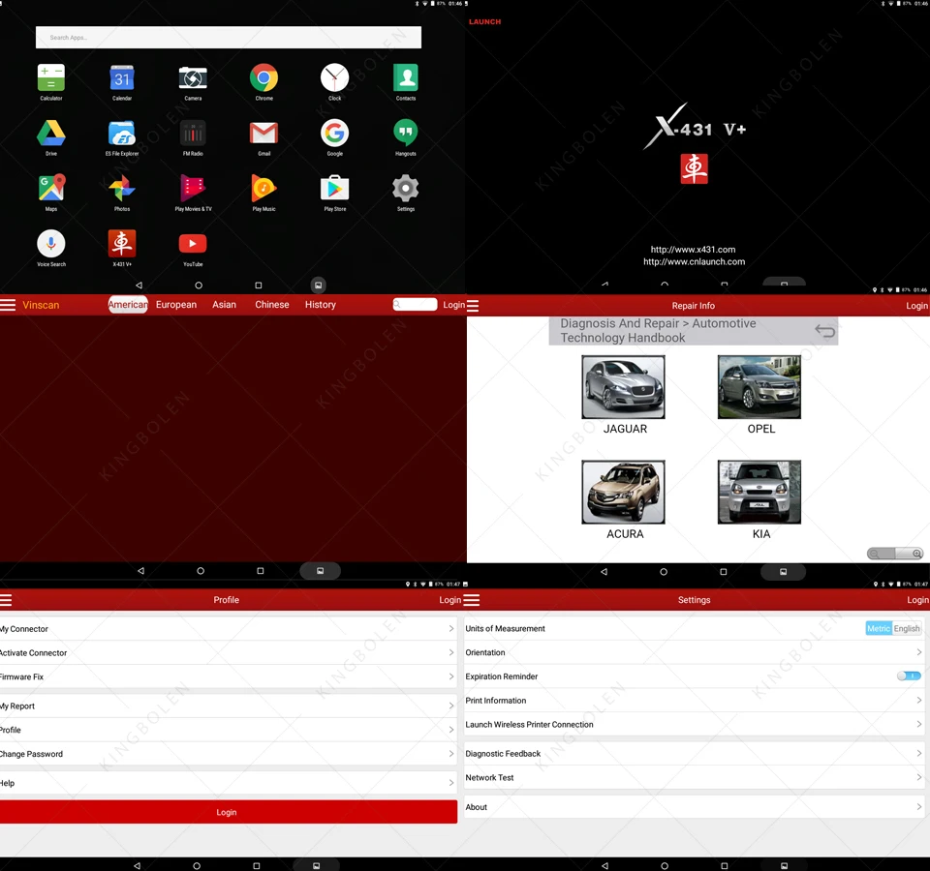This screenshot has height=871, width=930.
Task: Expand the My Connector row
Action: pos(229,629)
